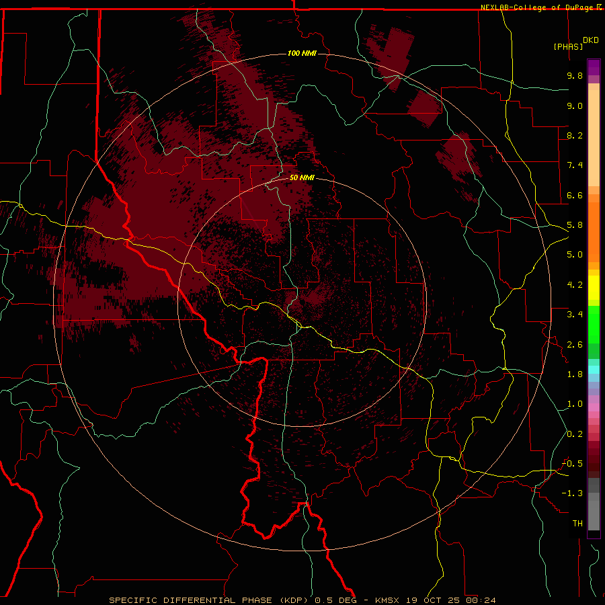The image size is (605, 605).
Task: Click the 0.2 value on the color scale
Action: (x=575, y=434)
